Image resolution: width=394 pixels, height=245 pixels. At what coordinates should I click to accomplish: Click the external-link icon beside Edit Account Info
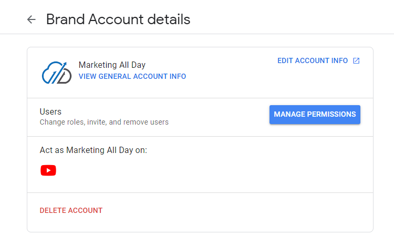(356, 60)
